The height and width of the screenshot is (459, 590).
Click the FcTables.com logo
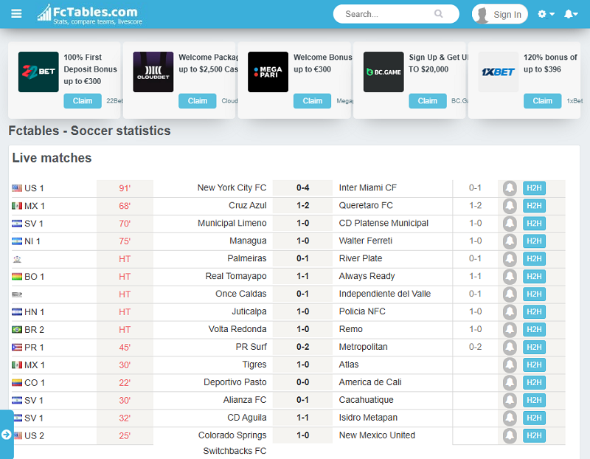coord(89,14)
